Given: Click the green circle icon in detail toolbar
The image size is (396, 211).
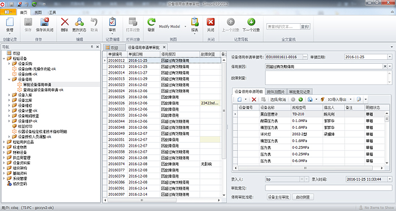Looking at the screenshot, I should pos(300,99).
